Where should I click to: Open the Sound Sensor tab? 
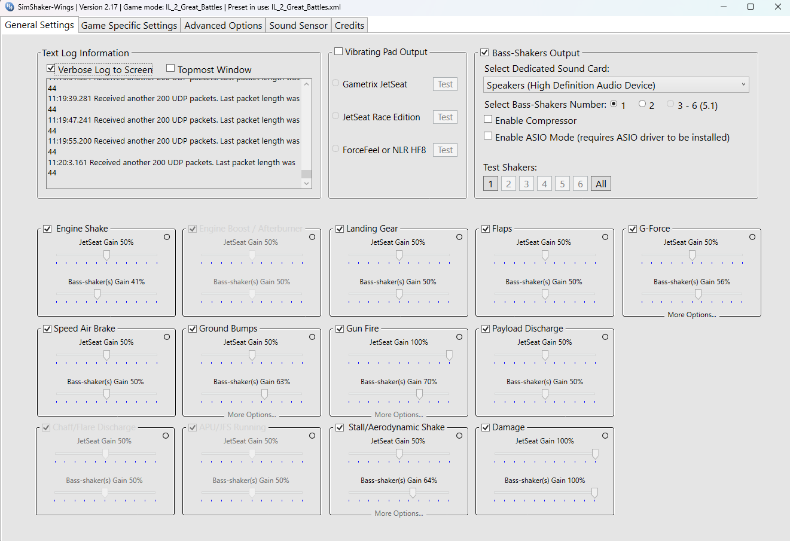click(298, 25)
